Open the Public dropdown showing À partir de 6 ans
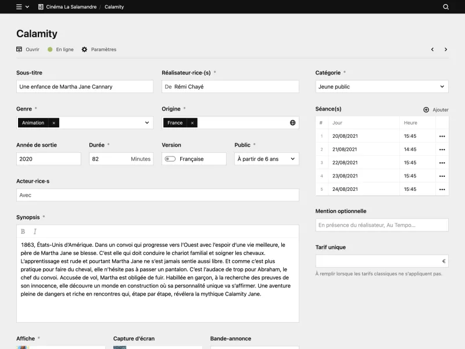Viewport: 465px width, 349px height. (266, 158)
